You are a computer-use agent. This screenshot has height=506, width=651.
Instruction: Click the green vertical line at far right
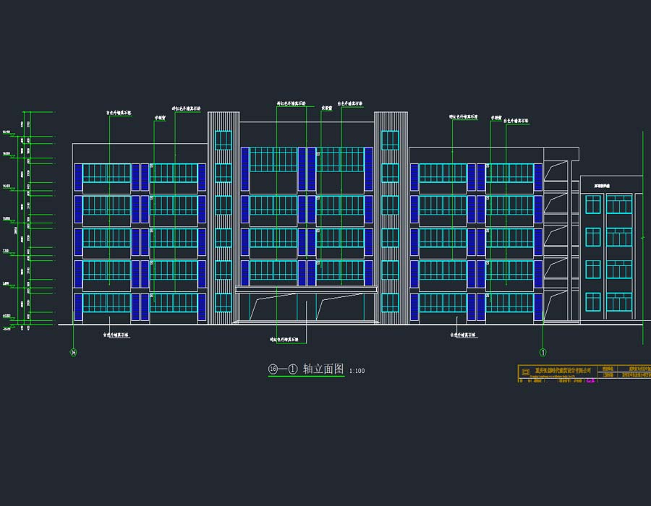[643, 231]
